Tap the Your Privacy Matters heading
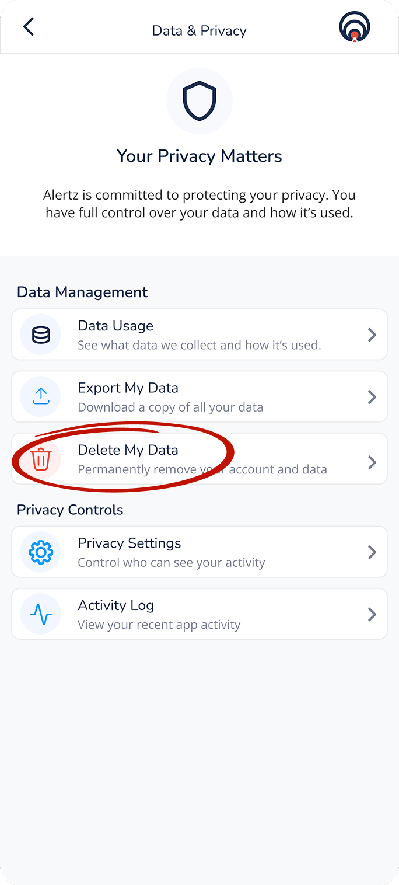 199,156
